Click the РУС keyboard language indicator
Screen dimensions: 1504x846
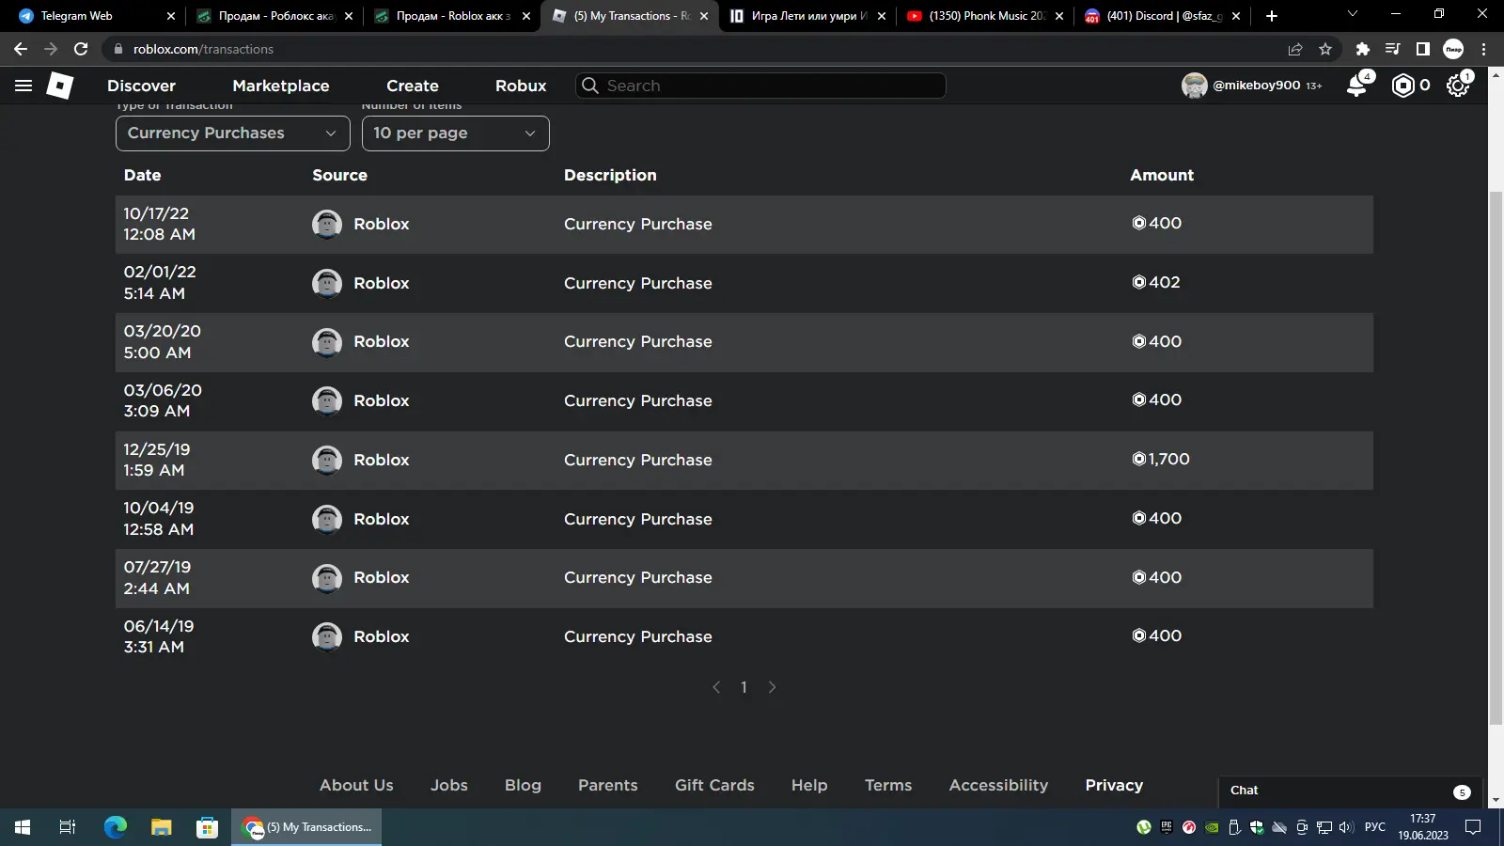(x=1374, y=827)
